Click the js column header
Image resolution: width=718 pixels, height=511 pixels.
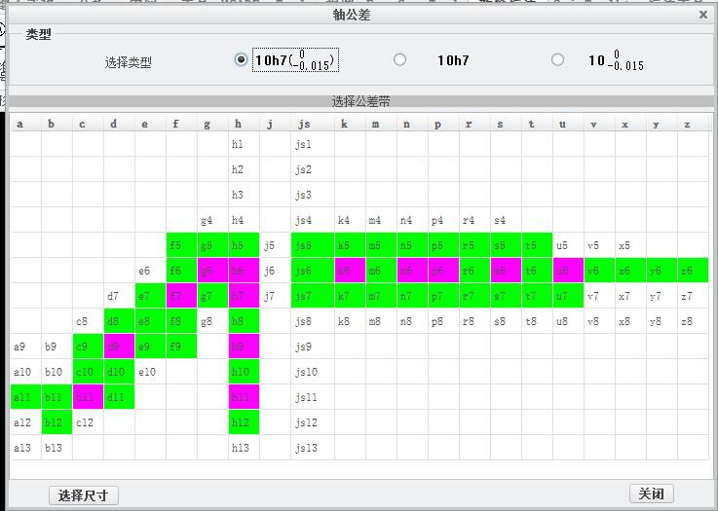313,124
